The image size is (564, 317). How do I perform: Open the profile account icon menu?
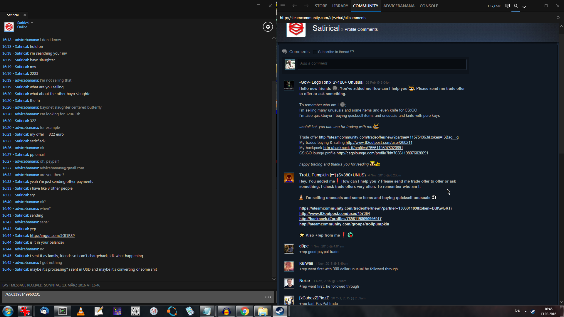(x=516, y=6)
